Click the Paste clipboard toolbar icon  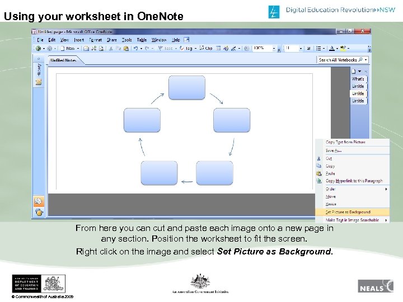126,48
